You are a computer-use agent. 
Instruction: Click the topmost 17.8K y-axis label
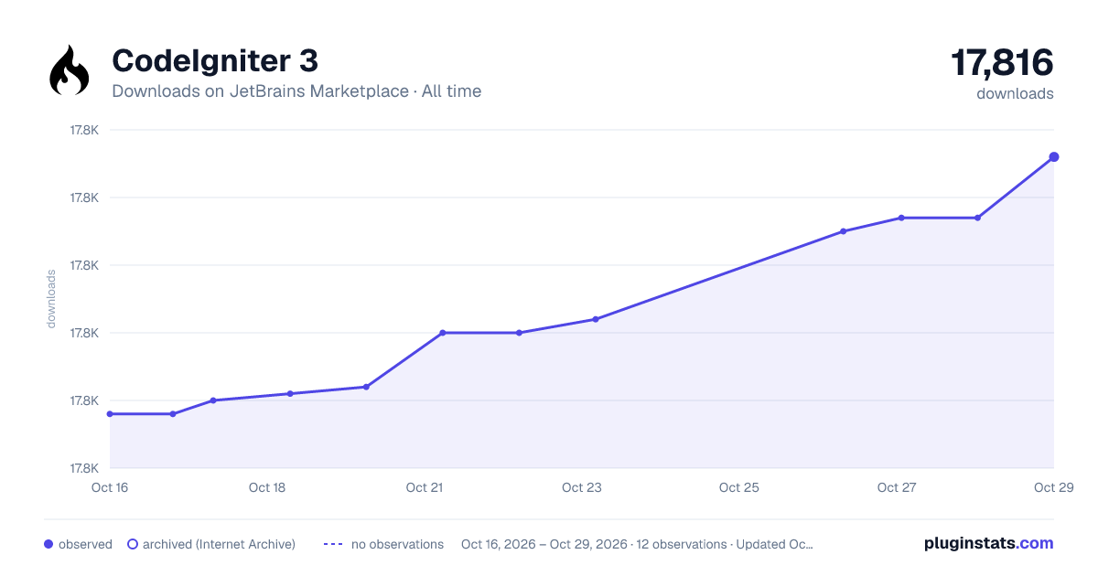coord(84,130)
